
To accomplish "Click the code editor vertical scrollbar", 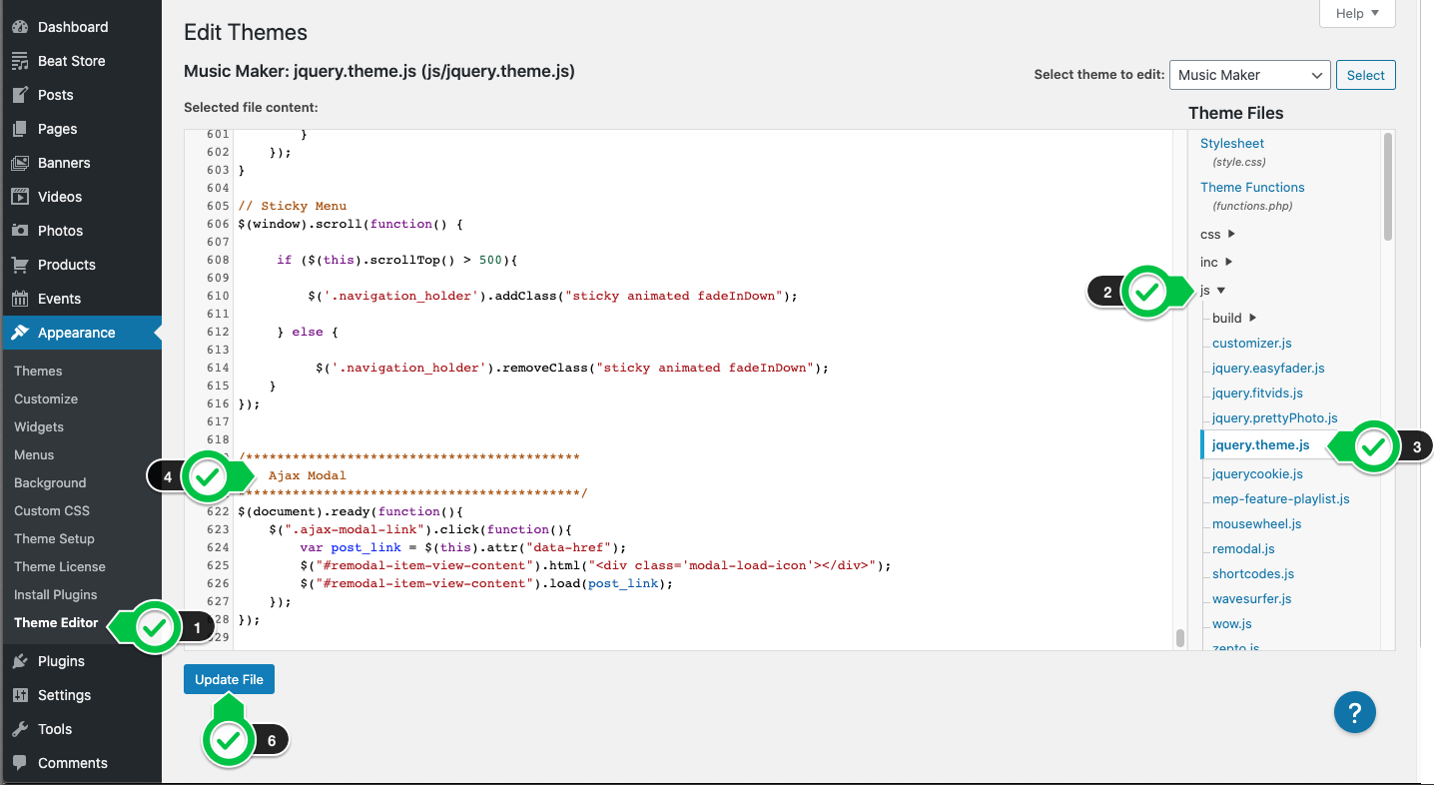I will click(x=1179, y=638).
